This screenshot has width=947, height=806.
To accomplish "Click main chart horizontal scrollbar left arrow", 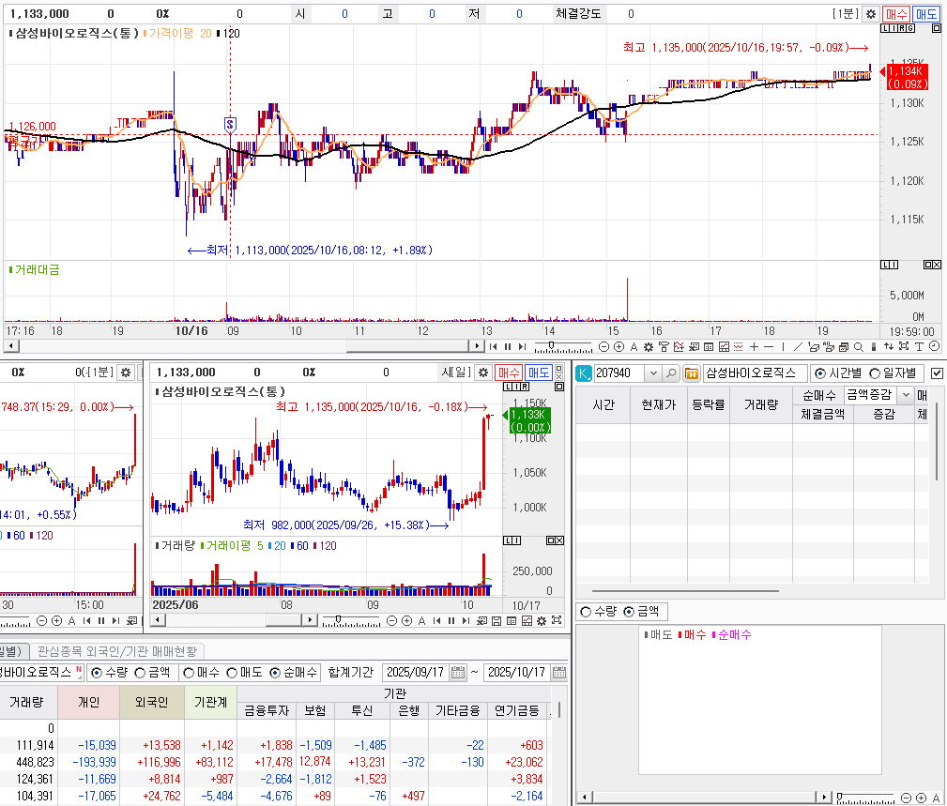I will (x=11, y=346).
